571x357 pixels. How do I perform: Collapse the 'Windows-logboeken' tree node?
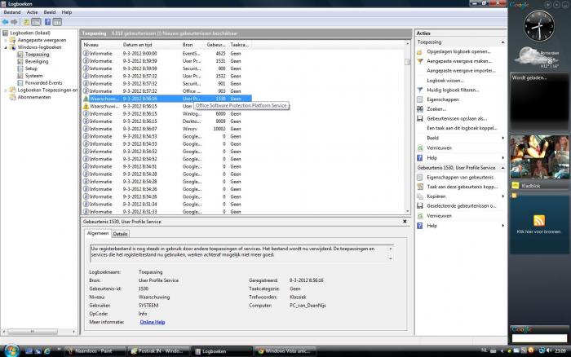4,47
